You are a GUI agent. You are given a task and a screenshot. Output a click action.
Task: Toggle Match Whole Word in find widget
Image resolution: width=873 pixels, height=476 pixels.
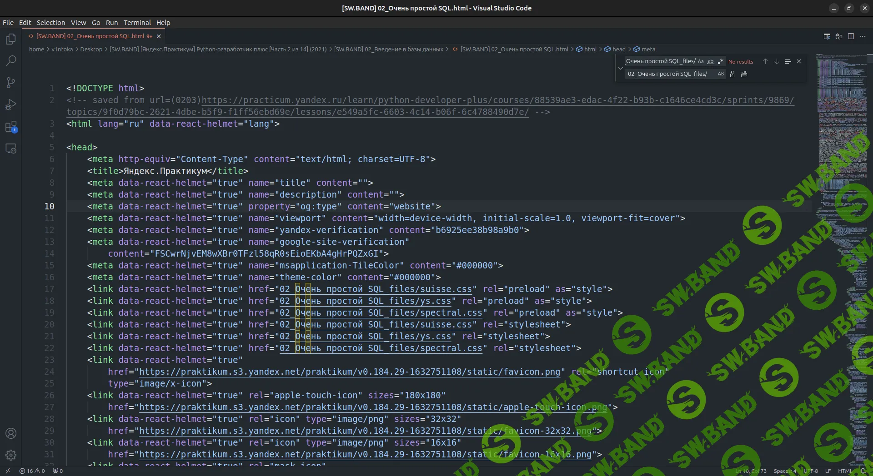coord(710,61)
